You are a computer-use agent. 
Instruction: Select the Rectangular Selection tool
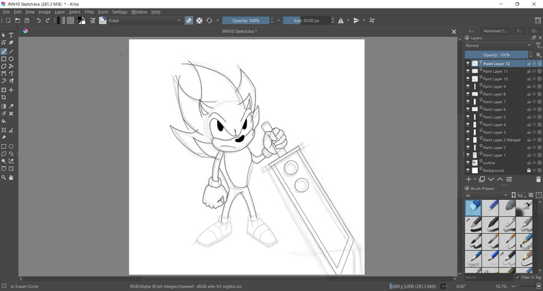pyautogui.click(x=4, y=146)
